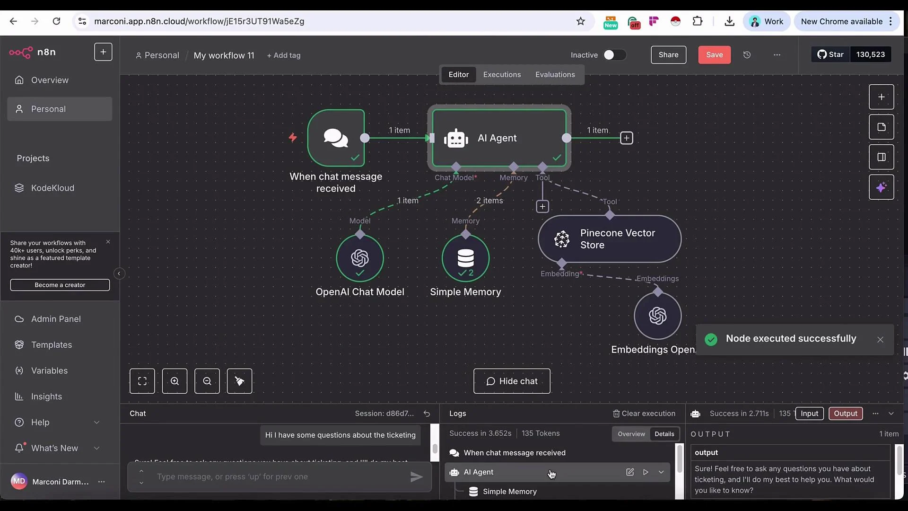Open log panel more options menu
Screen dimensions: 908x511
tap(875, 414)
